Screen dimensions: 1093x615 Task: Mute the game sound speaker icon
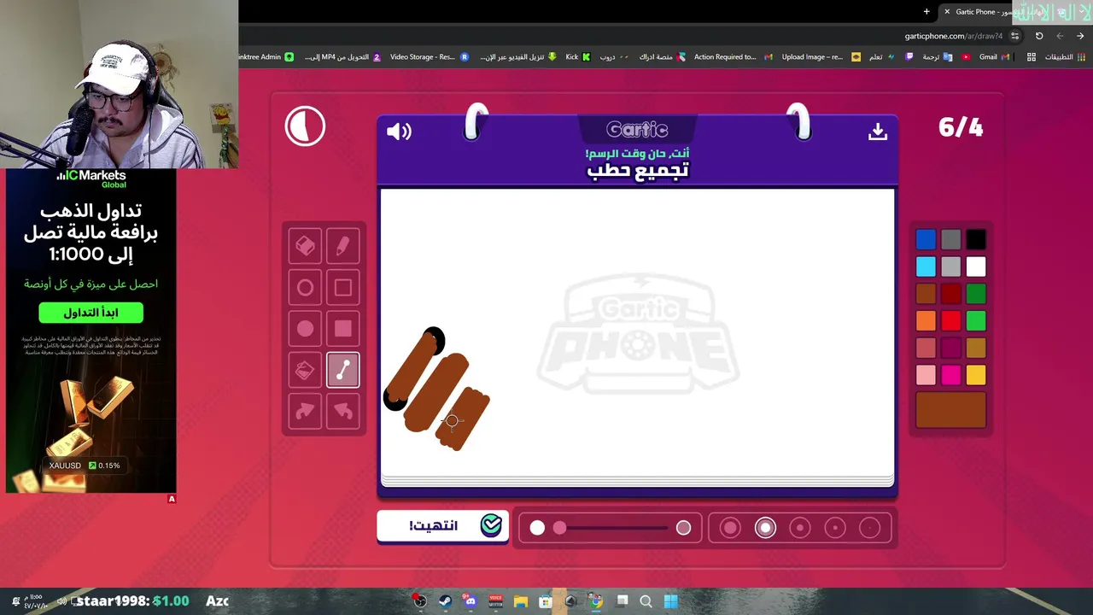[399, 132]
